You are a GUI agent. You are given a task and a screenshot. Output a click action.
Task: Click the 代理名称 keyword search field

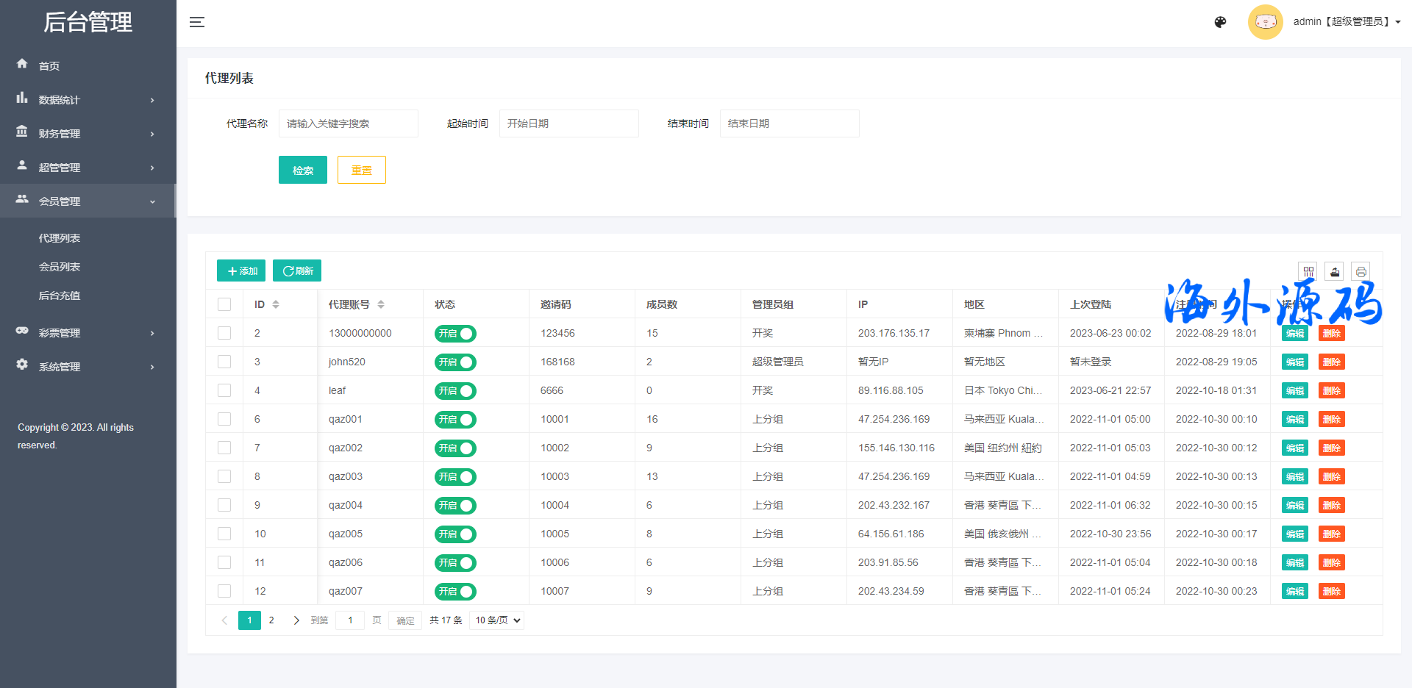348,123
